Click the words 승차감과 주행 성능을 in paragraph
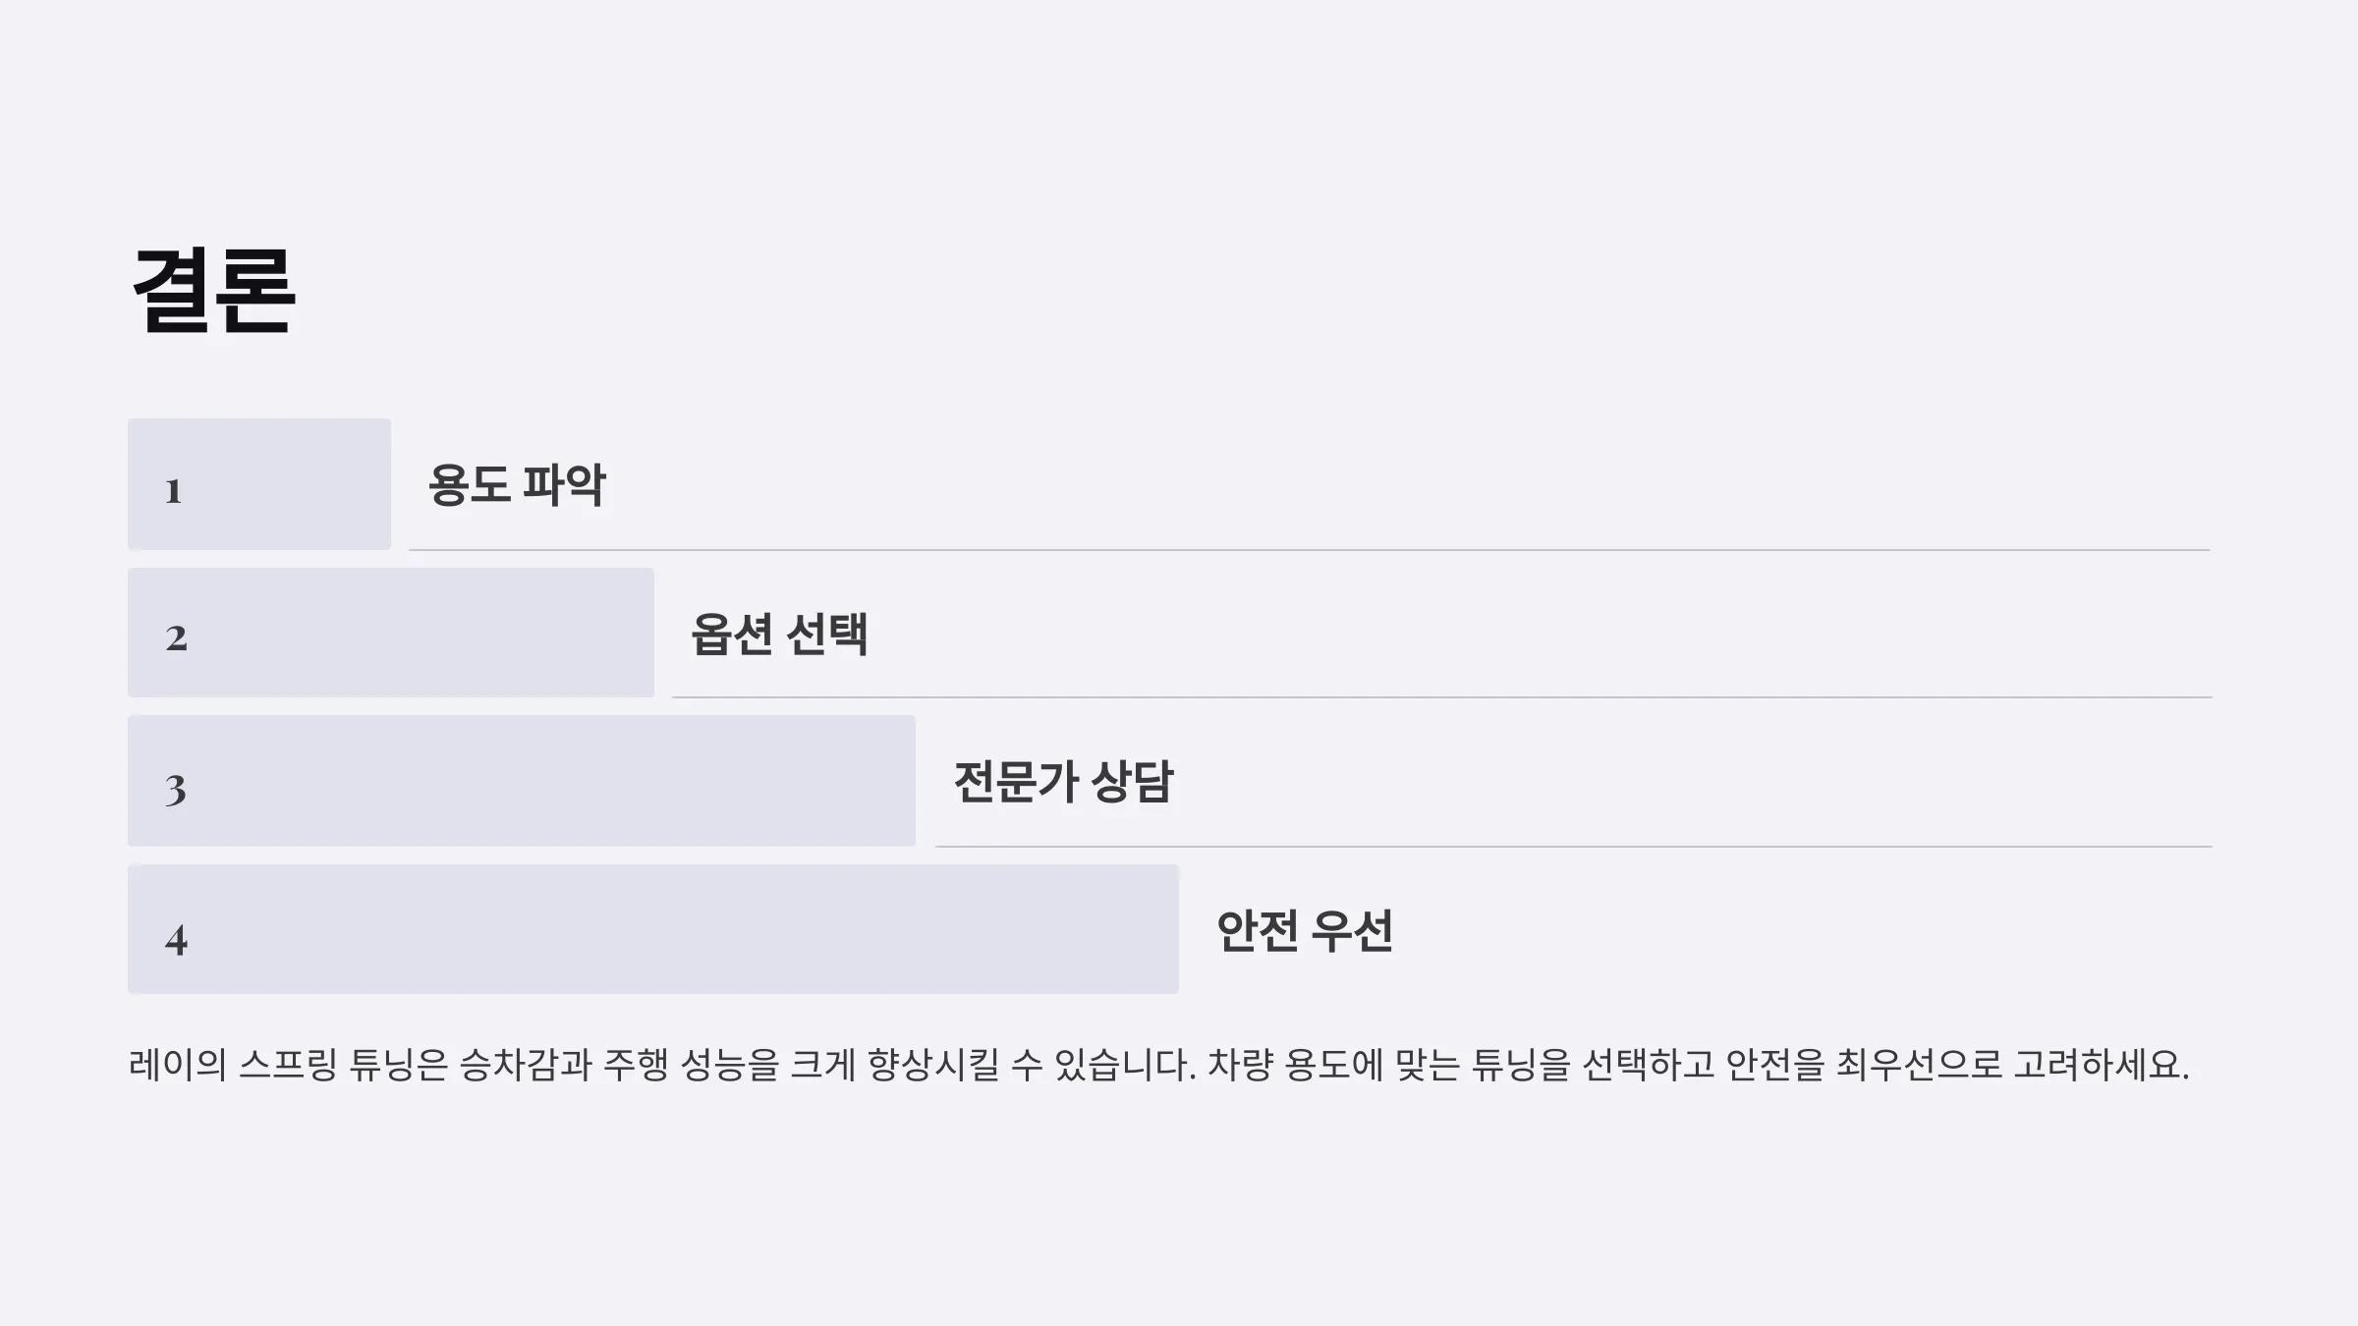 [619, 1065]
